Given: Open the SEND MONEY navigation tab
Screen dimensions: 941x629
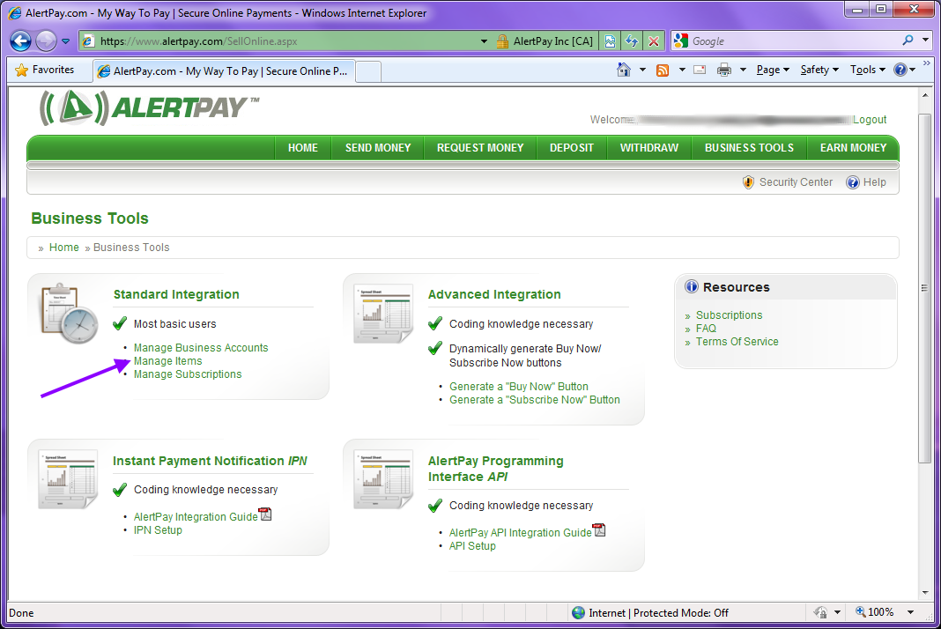Looking at the screenshot, I should pos(377,148).
